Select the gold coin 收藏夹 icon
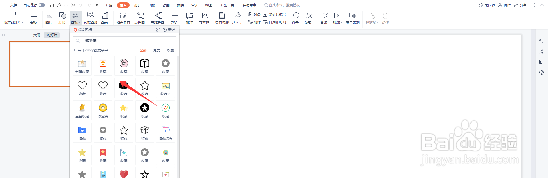The height and width of the screenshot is (178, 548). click(103, 111)
